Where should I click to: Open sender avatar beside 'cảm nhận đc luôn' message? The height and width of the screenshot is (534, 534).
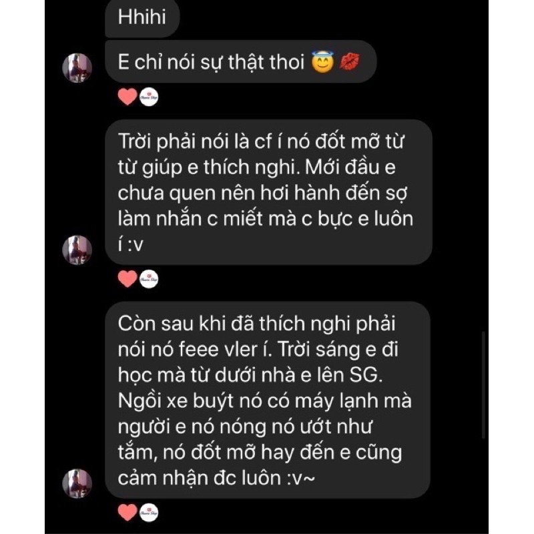tap(77, 483)
